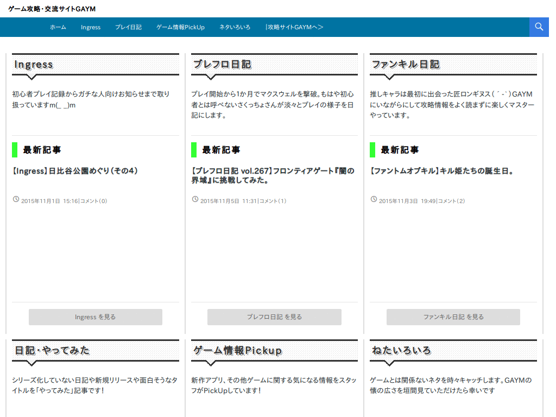Image resolution: width=556 pixels, height=417 pixels.
Task: Click the site title ゲーム攻略・交流サイトGAYM
Action: click(x=52, y=9)
